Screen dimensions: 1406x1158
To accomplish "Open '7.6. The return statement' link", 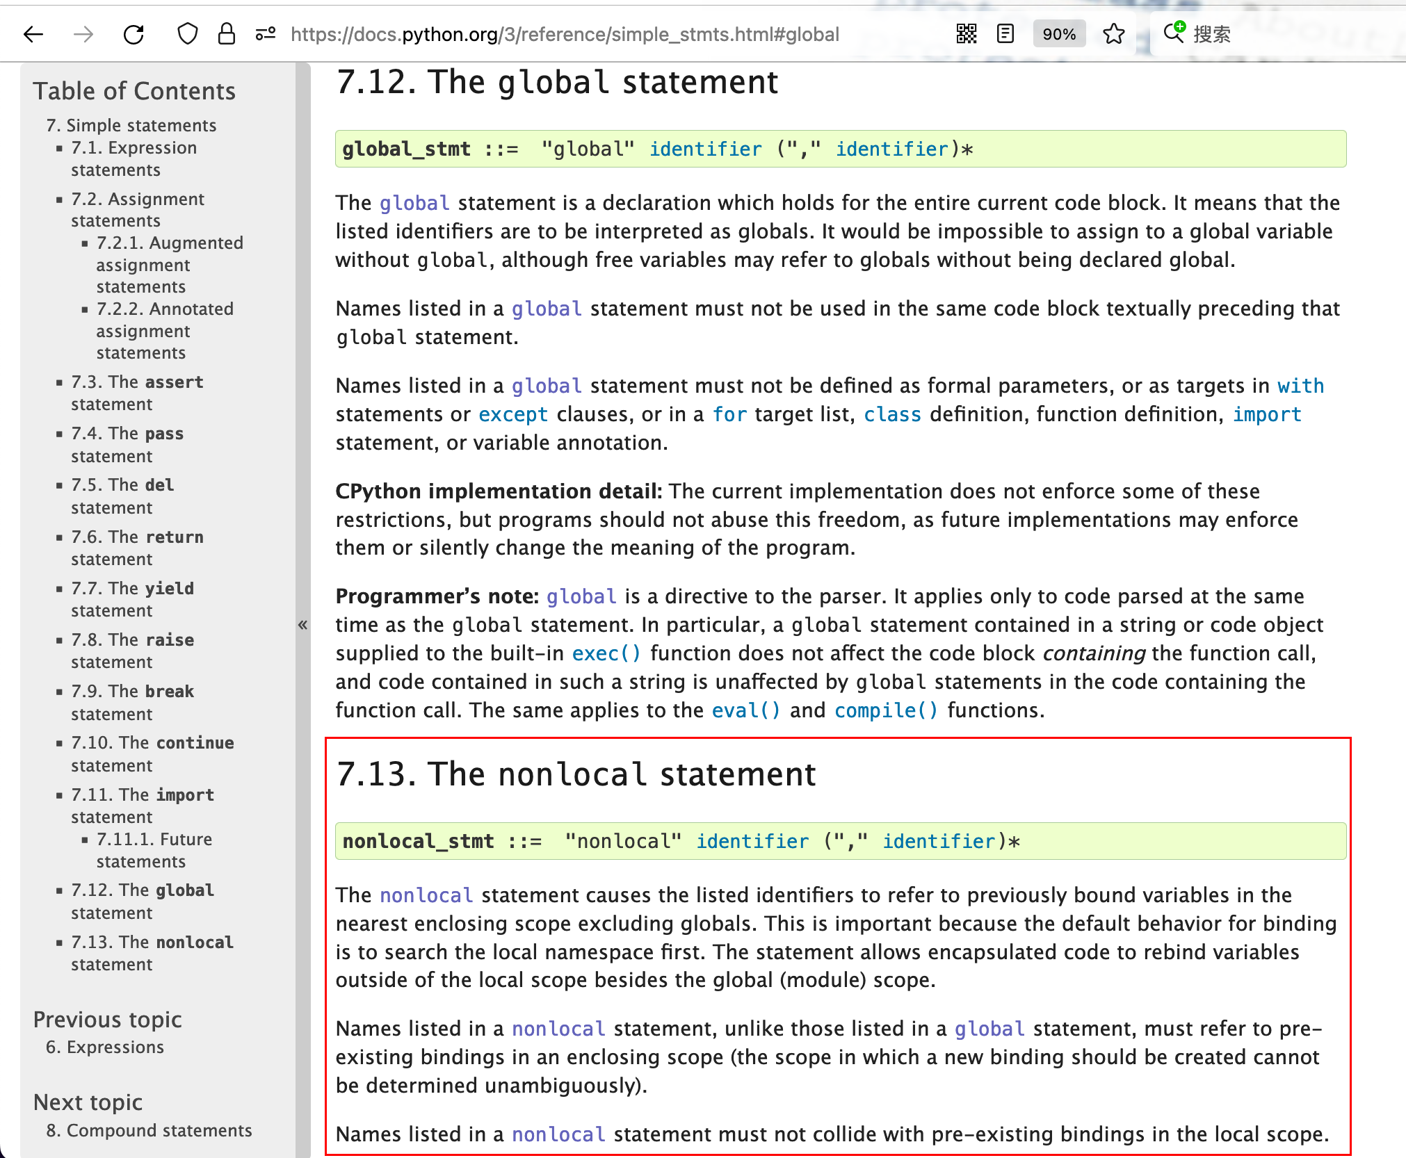I will [137, 548].
